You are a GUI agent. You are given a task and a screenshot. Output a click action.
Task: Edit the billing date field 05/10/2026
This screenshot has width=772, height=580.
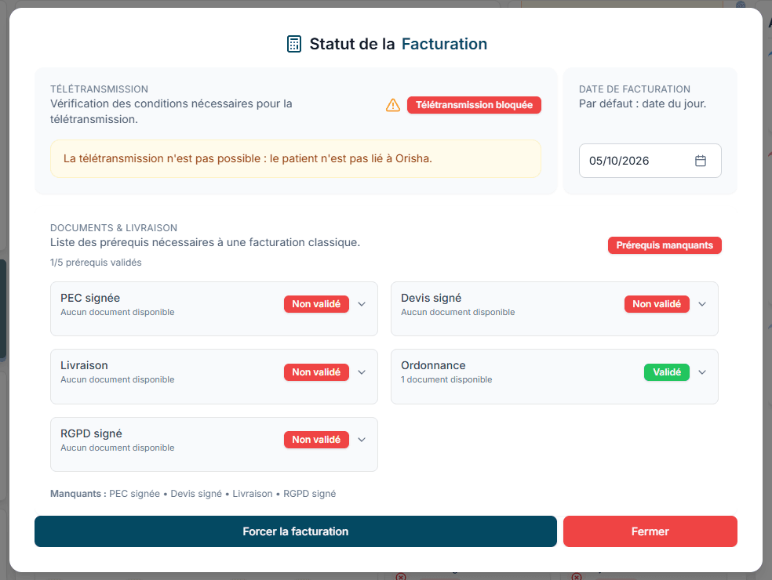[650, 161]
